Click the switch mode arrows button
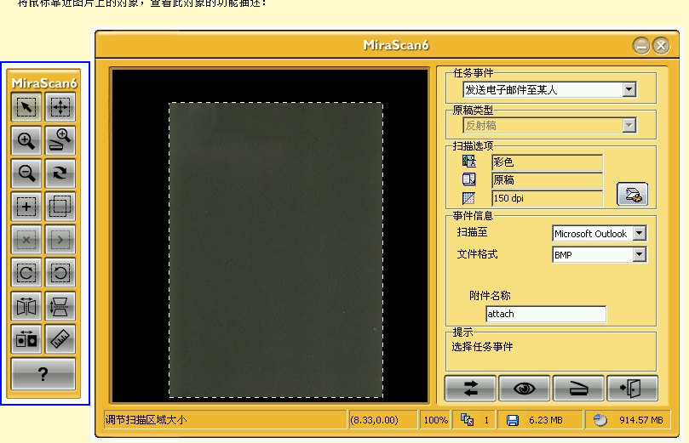Image resolution: width=689 pixels, height=443 pixels. (x=470, y=389)
